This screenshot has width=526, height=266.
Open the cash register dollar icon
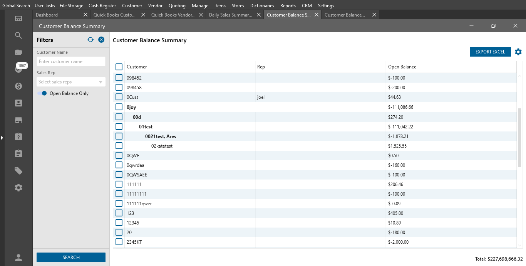pos(18,86)
